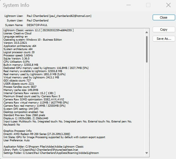Click the Dedicated GPU memory line
The image size is (176, 159).
click(x=46, y=68)
